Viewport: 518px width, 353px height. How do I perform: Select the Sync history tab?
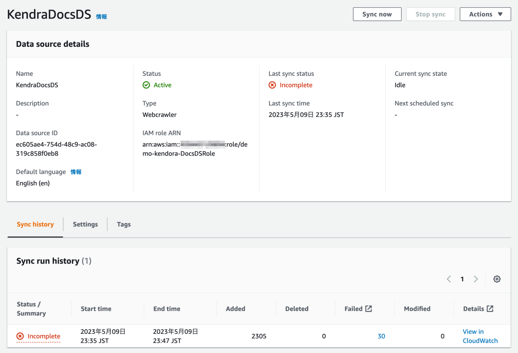tap(35, 224)
